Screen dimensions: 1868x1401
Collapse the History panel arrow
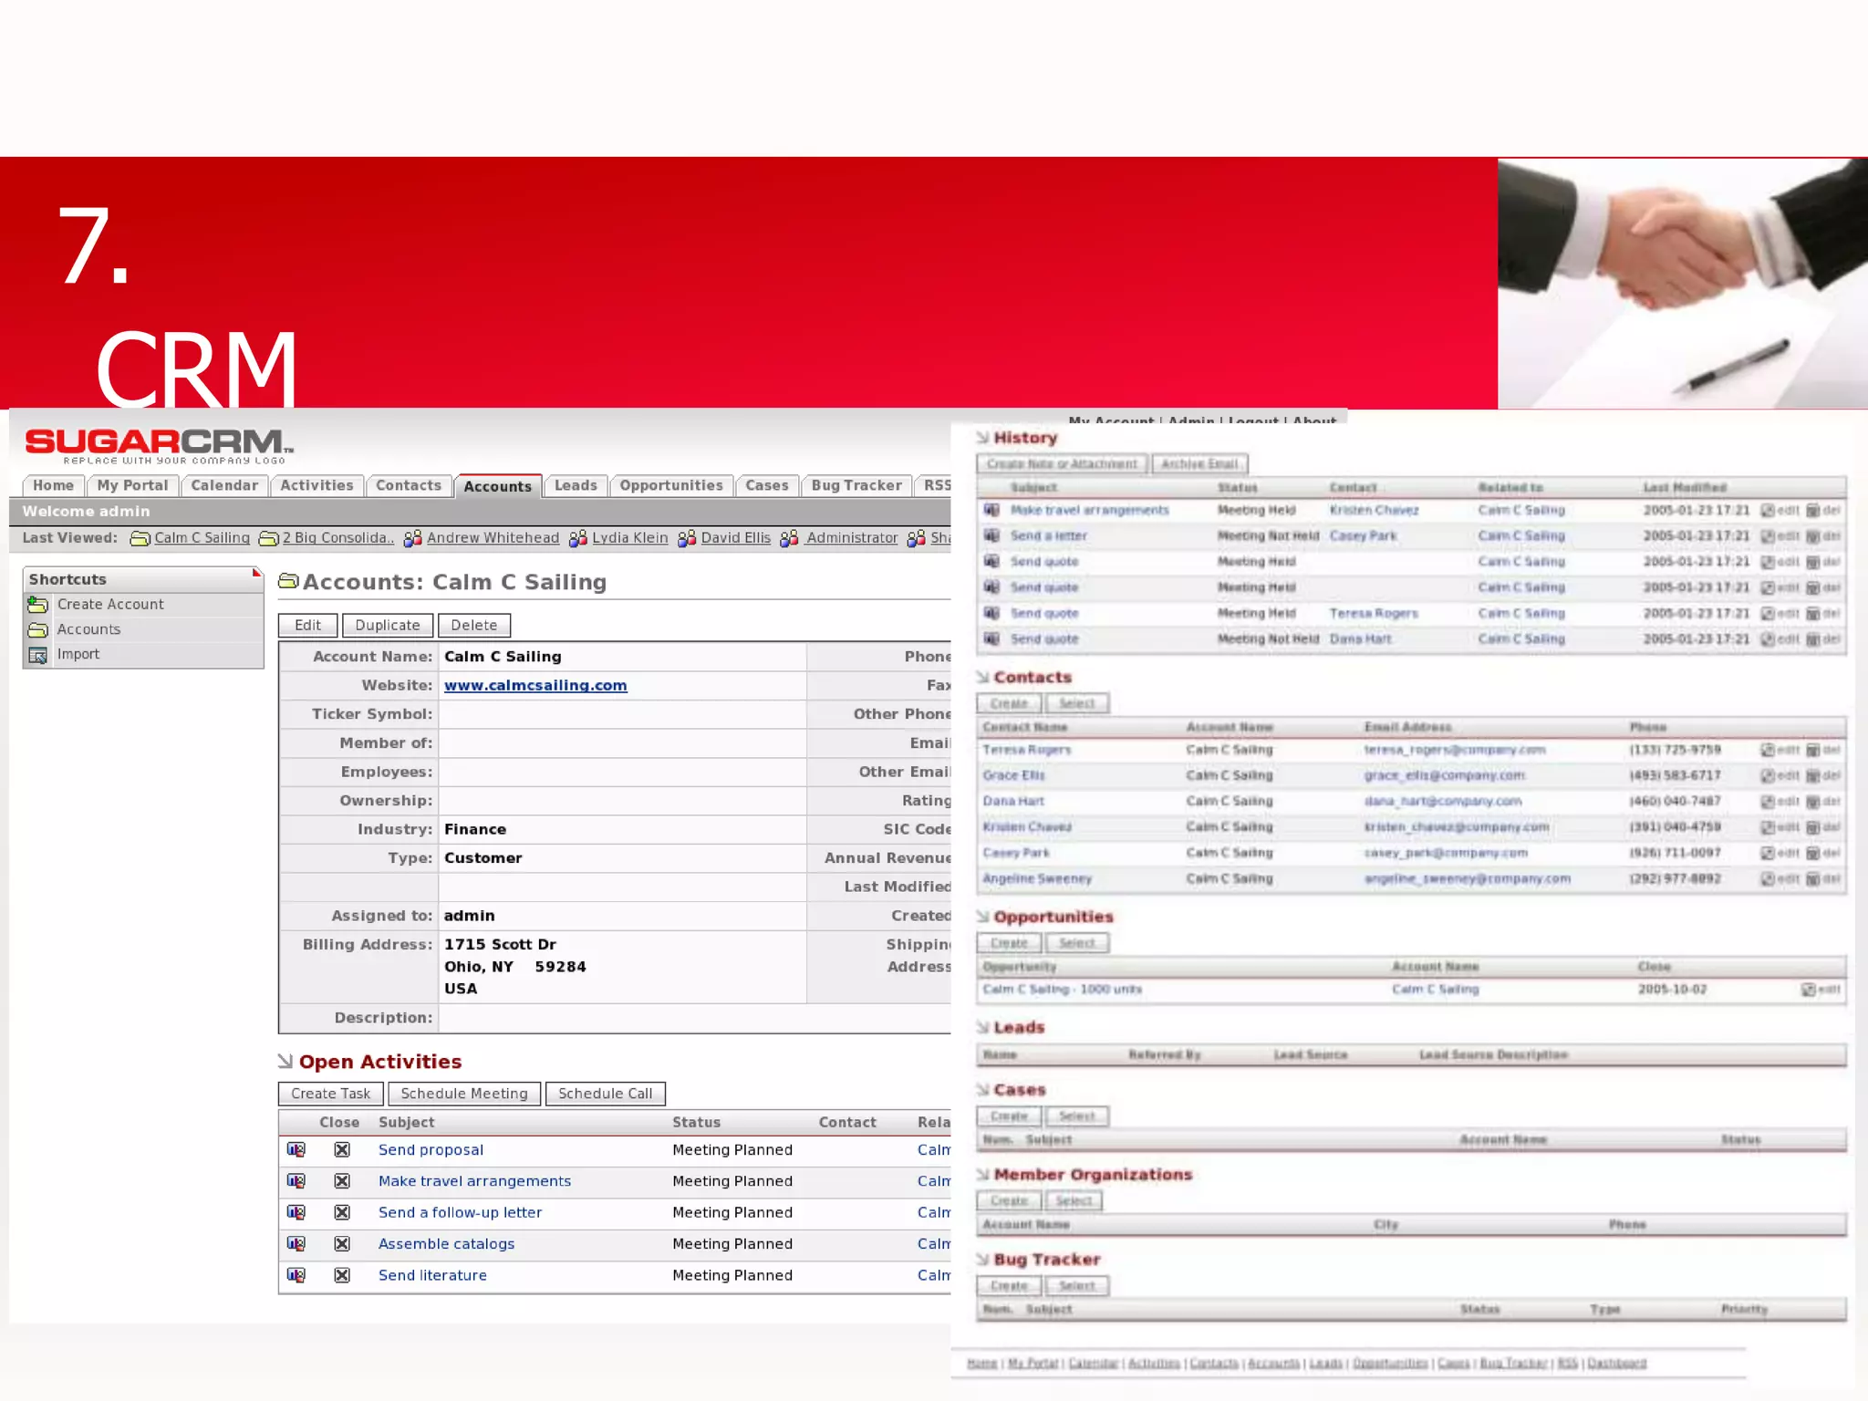tap(982, 438)
